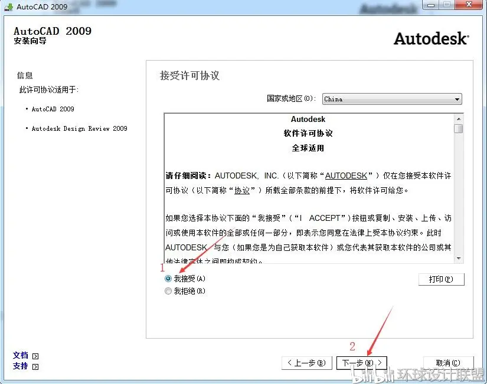Click the underlined 协议 term in the agreement

(x=242, y=191)
